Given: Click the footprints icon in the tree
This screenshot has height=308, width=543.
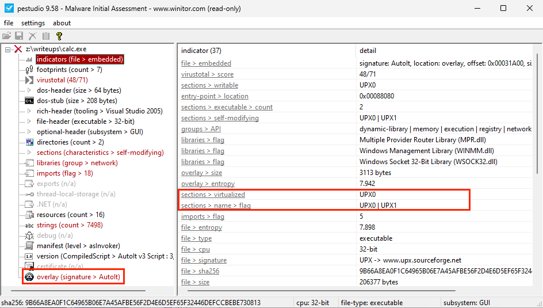Looking at the screenshot, I should (x=29, y=70).
